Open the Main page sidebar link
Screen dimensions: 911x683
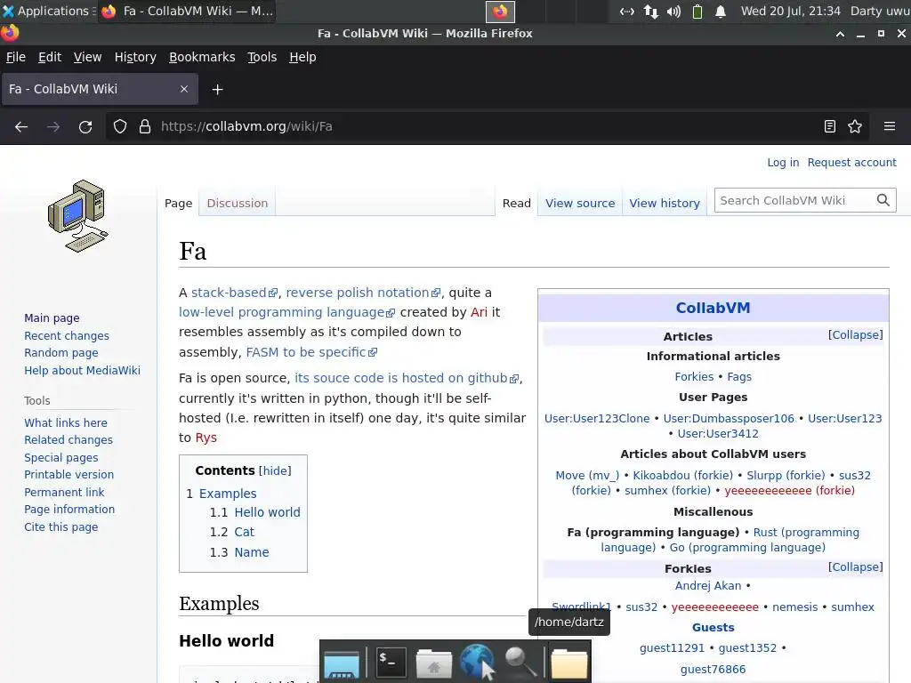(52, 317)
